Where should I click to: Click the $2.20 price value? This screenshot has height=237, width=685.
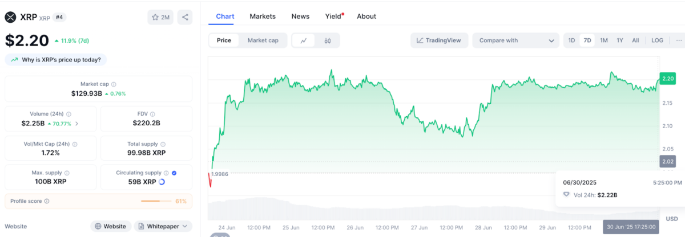[x=26, y=40]
